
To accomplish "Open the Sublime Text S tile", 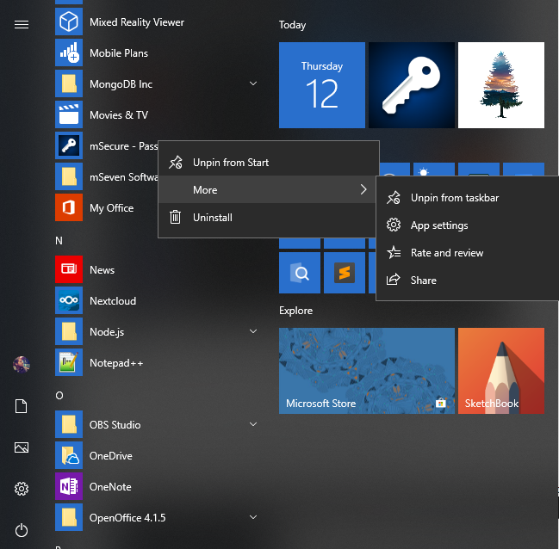I will pyautogui.click(x=345, y=273).
